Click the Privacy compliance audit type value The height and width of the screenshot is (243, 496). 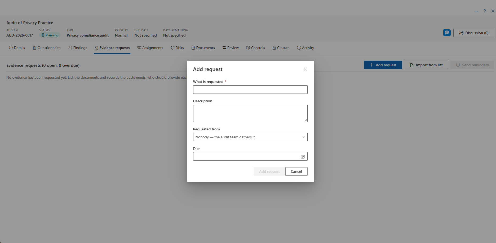pyautogui.click(x=88, y=35)
